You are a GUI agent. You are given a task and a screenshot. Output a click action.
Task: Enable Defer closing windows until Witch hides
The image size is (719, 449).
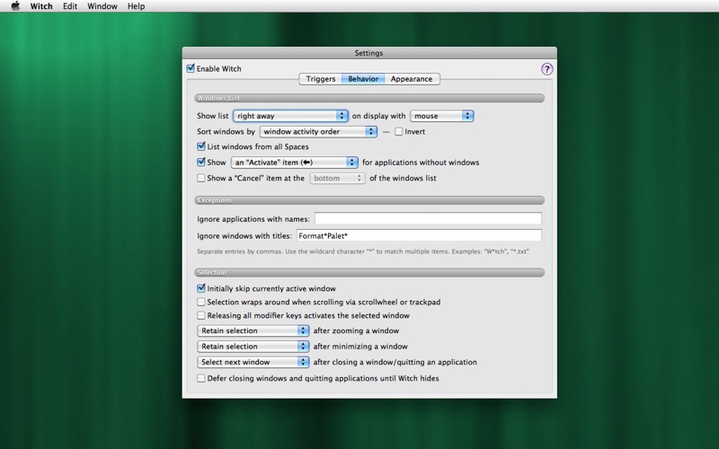(x=201, y=379)
